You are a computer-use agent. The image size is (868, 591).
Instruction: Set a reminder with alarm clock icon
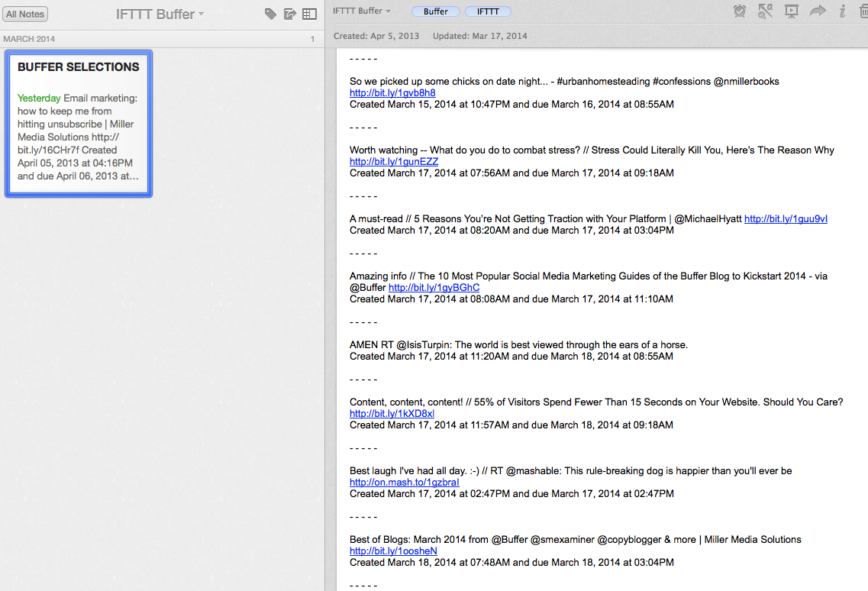click(739, 11)
